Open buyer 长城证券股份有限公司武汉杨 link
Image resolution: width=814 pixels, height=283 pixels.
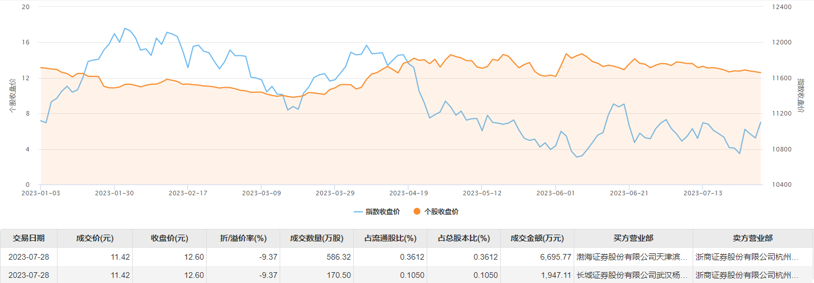(x=631, y=275)
